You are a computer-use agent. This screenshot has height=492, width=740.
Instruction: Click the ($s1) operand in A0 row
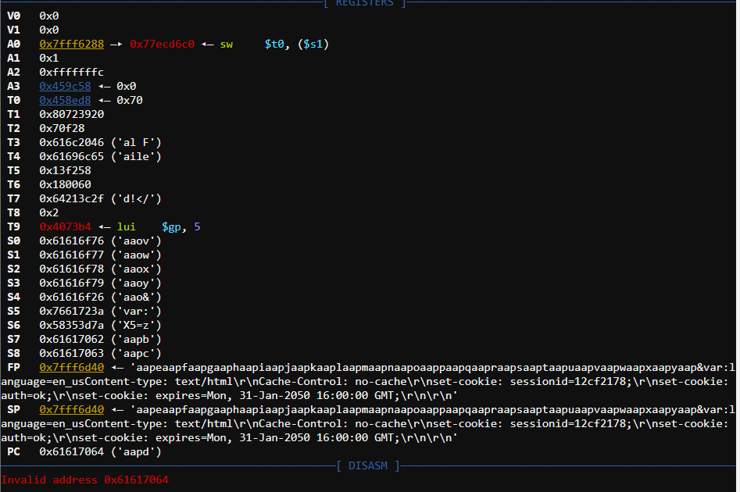click(x=313, y=45)
